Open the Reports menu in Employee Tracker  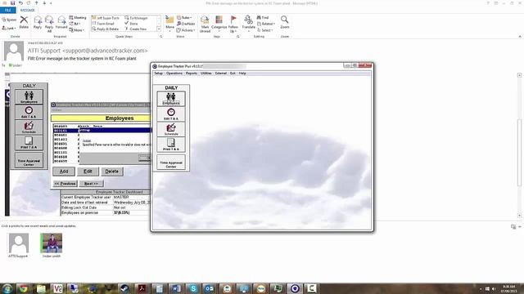click(x=191, y=73)
